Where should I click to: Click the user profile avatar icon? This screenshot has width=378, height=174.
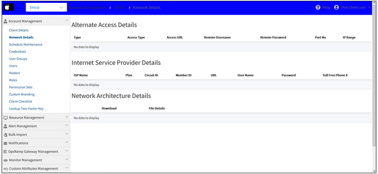point(336,7)
